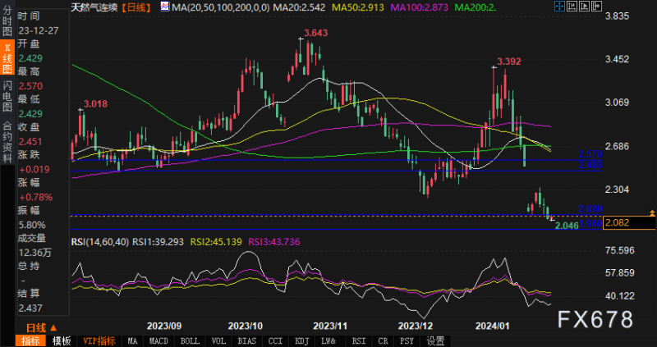This screenshot has height=347, width=657.
Task: Click the 涨幅 value +0.78%
Action: pyautogui.click(x=35, y=197)
